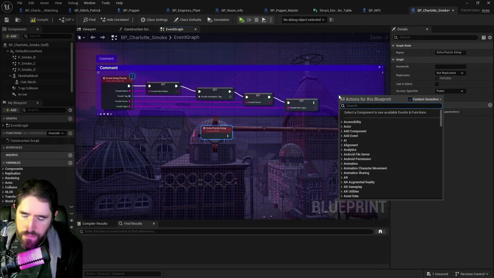Open My Blueprint settings gear
This screenshot has width=494, height=278.
tap(70, 110)
